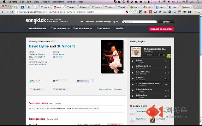
Task: Open the Apple menu
Action: [x=4, y=2]
